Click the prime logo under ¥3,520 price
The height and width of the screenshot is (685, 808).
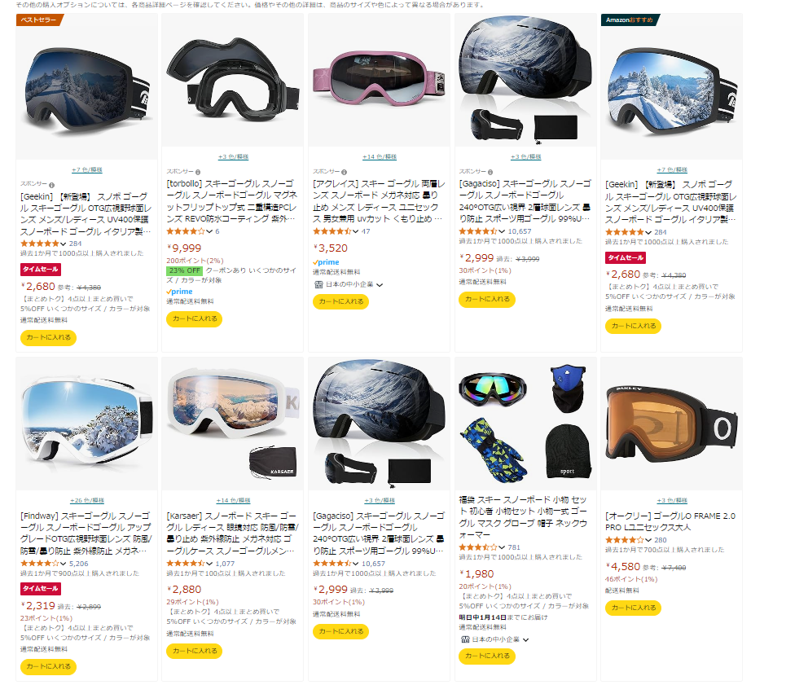[326, 262]
